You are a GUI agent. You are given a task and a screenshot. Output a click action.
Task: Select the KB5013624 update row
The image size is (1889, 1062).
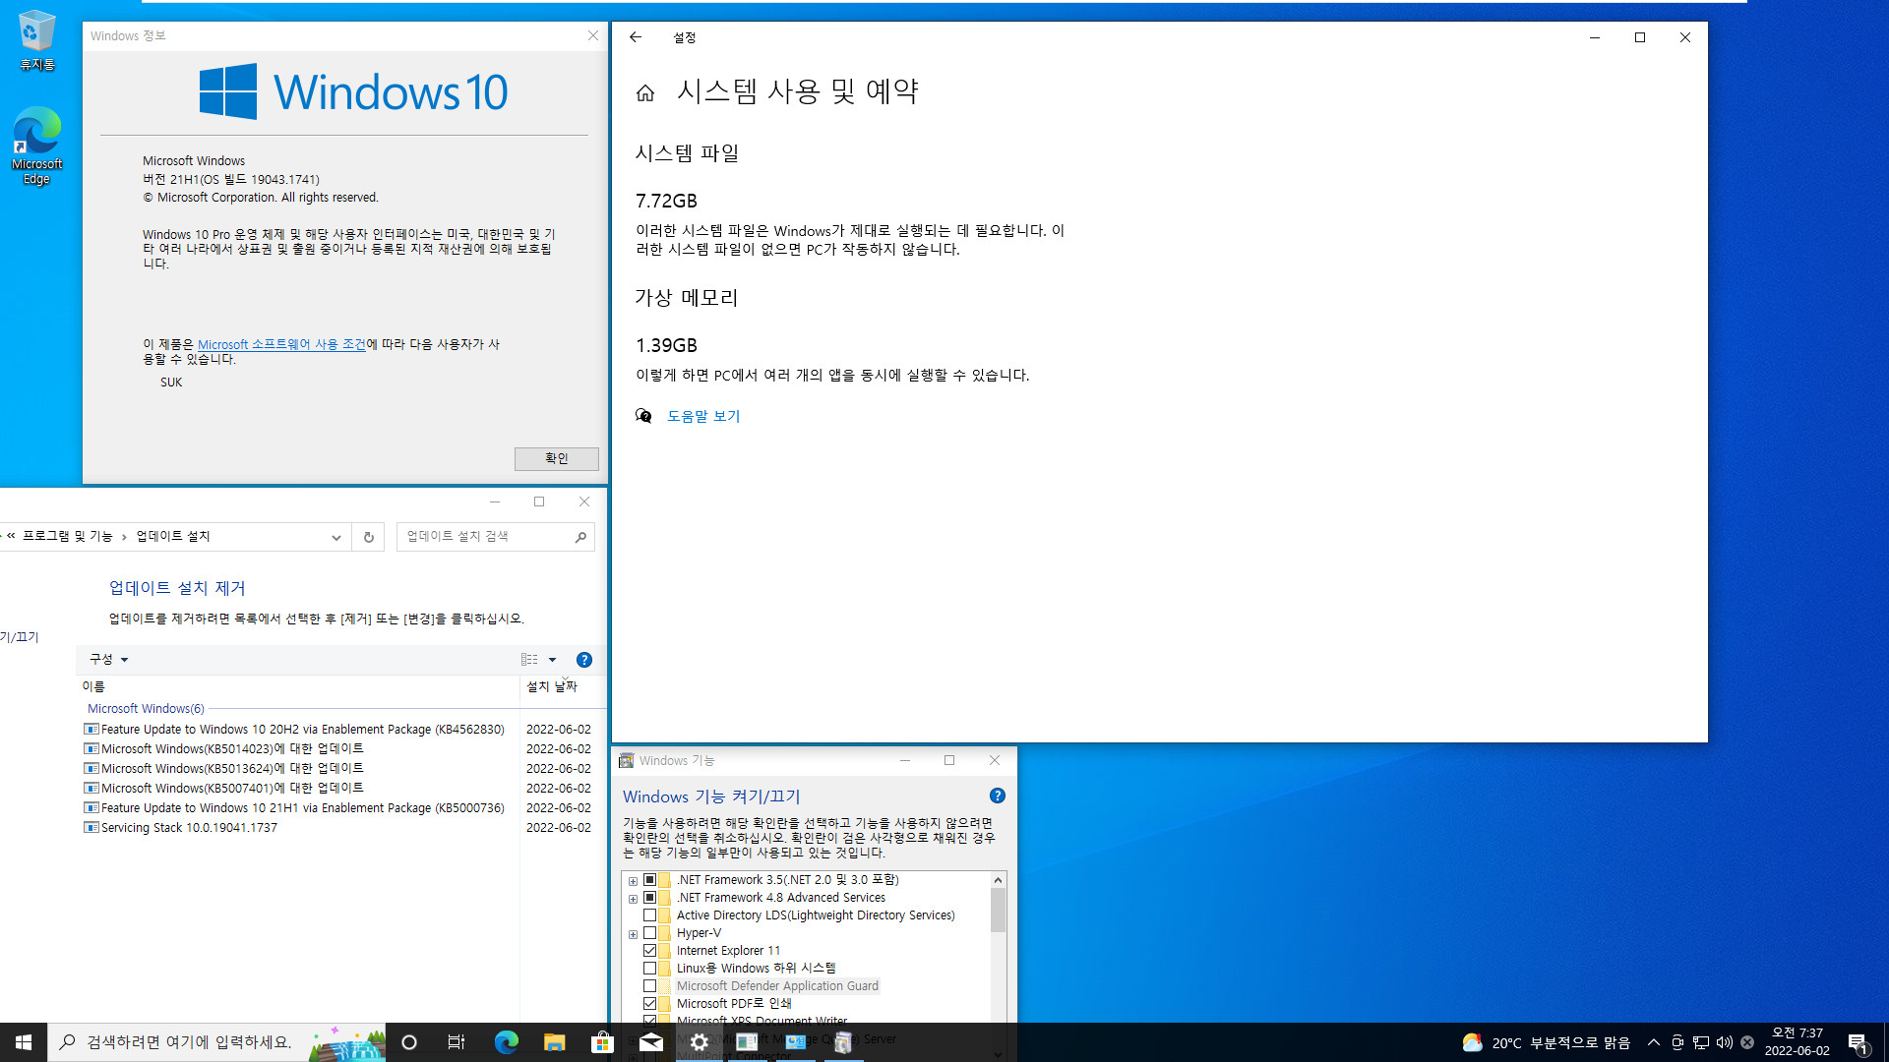[x=339, y=769]
